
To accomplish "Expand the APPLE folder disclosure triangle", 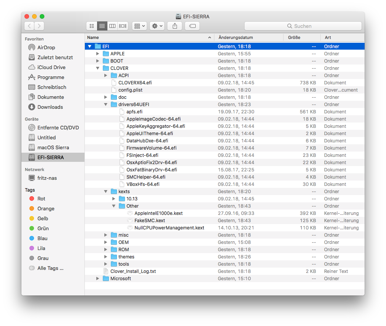I will tap(98, 54).
